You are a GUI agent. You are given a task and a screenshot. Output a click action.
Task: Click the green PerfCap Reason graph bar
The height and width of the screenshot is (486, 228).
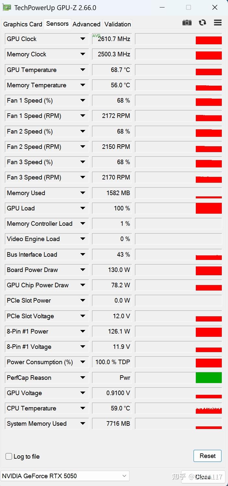click(x=209, y=378)
